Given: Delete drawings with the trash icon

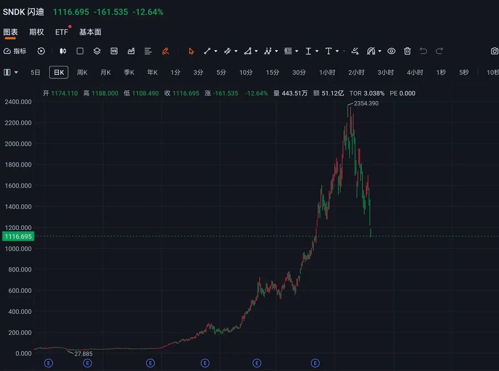Looking at the screenshot, I should click(x=408, y=51).
